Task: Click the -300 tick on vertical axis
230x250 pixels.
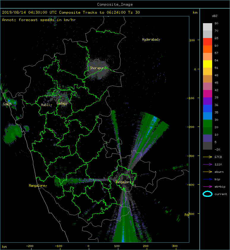Action: pyautogui.click(x=191, y=156)
